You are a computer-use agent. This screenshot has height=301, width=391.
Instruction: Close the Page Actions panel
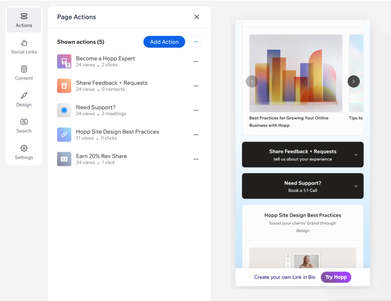[x=197, y=17]
